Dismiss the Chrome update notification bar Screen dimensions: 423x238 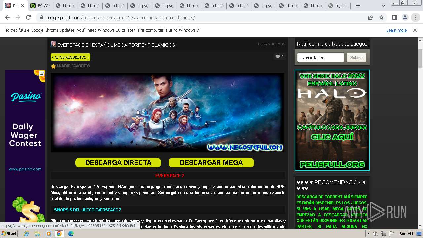(415, 30)
